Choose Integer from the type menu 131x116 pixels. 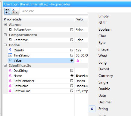click(x=104, y=49)
